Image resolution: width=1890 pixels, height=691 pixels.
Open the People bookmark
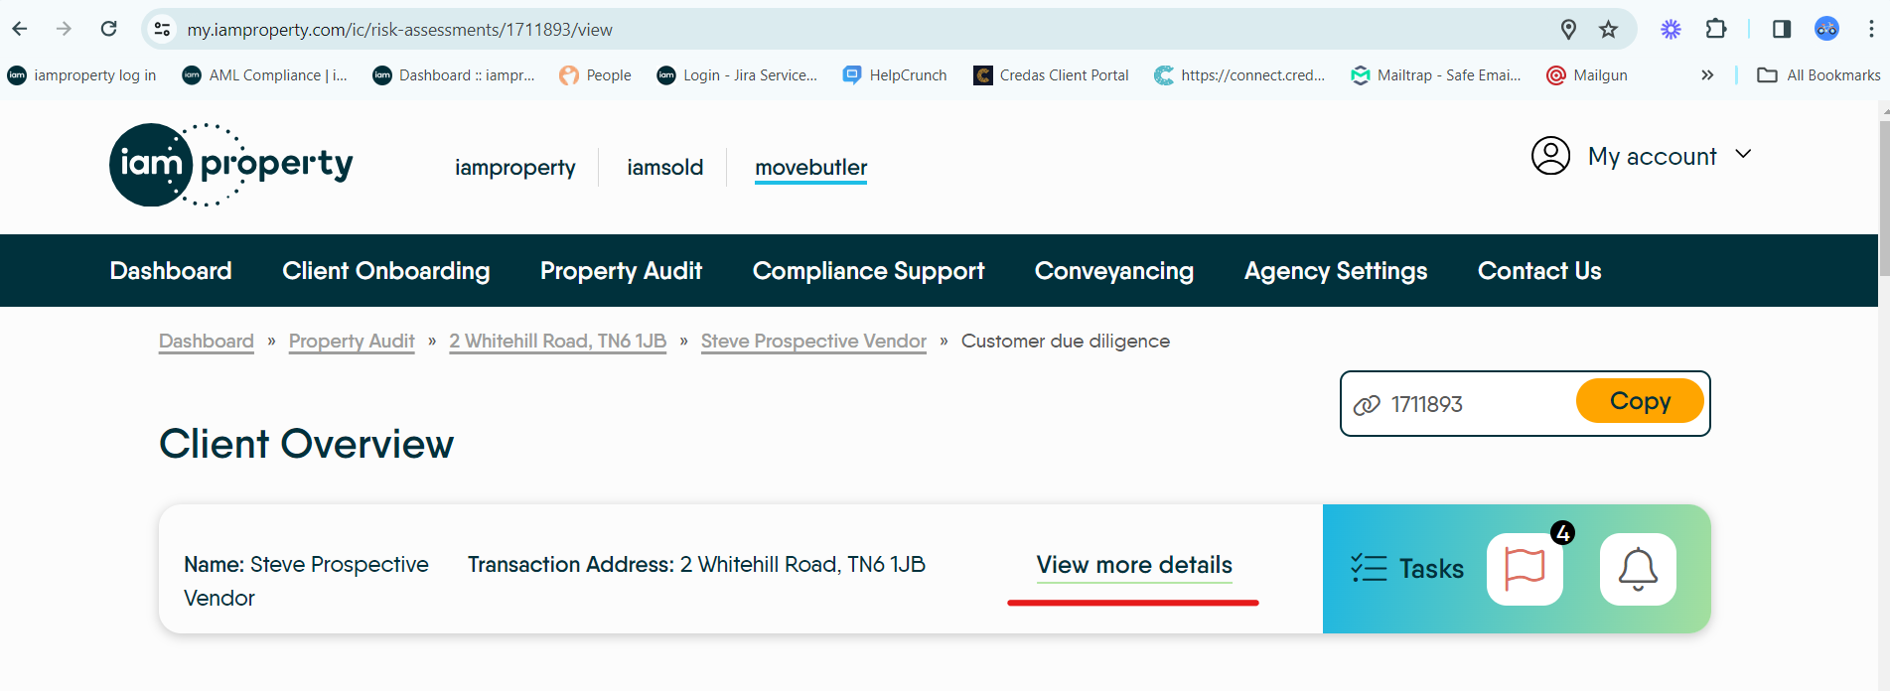pos(595,75)
